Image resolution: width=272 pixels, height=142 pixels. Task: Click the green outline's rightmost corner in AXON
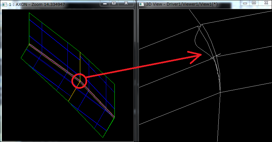[115, 84]
